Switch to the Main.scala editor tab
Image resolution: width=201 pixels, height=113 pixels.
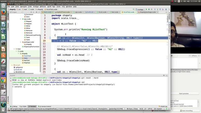coord(47,12)
